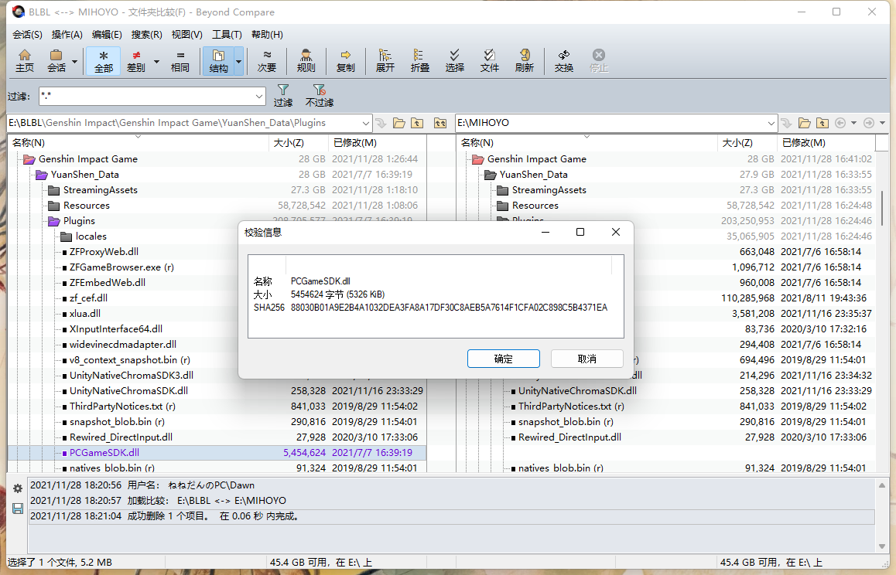The height and width of the screenshot is (575, 896).
Task: Toggle 结构 folder structure view
Action: 218,60
